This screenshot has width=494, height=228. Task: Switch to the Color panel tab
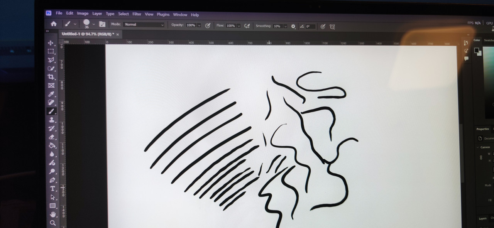[x=477, y=40]
